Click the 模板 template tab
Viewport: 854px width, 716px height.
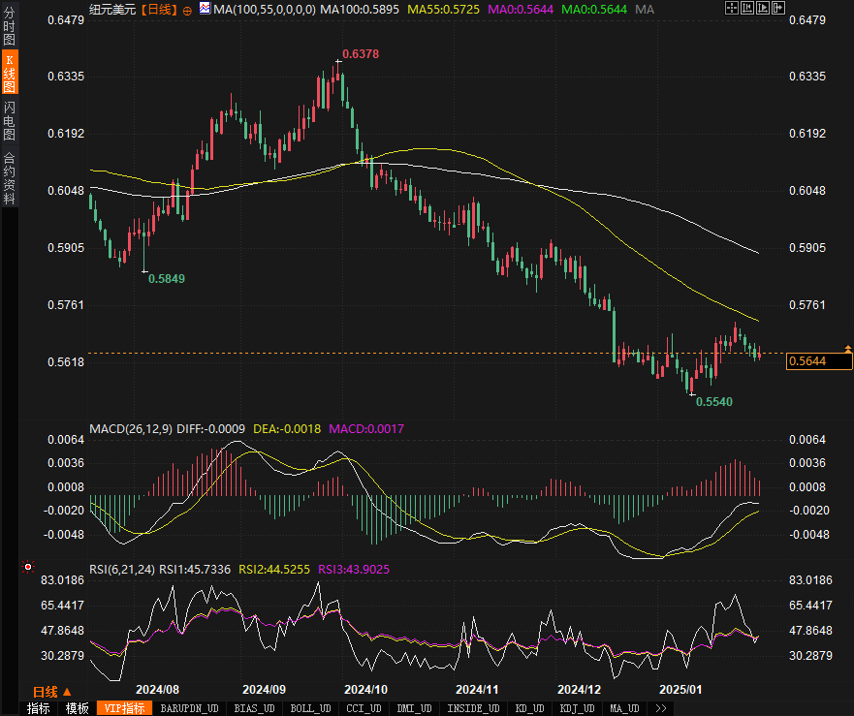[78, 708]
